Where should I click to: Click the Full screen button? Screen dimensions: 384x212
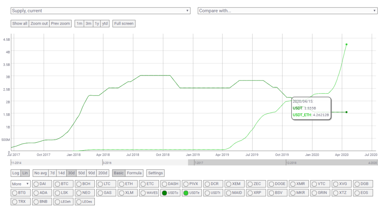click(x=124, y=24)
